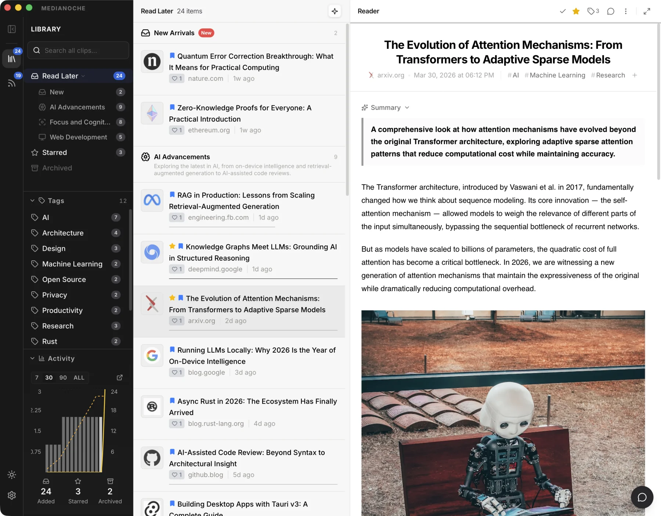Screen dimensions: 661x516
Task: Expand the Reader to fullscreen with diagonal arrows
Action: point(647,11)
